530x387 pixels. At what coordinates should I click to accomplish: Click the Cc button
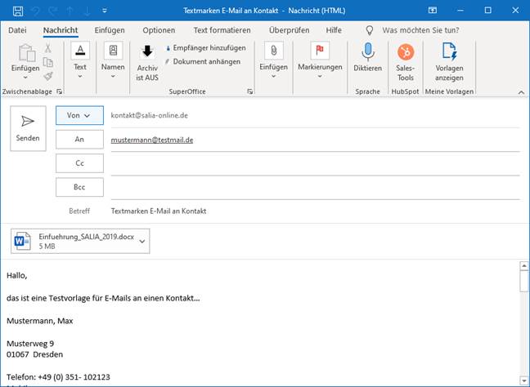click(79, 163)
